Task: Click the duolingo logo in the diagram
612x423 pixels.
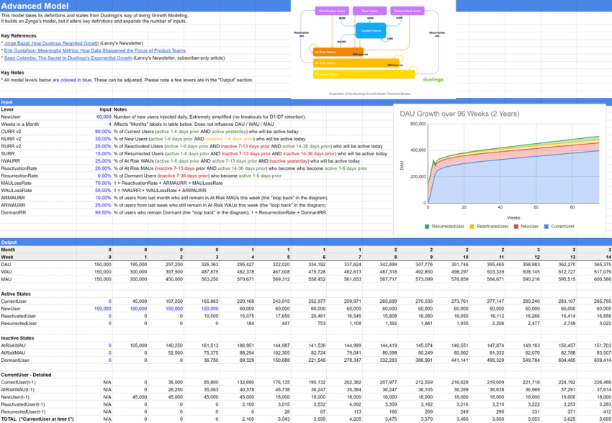Action: click(x=433, y=79)
